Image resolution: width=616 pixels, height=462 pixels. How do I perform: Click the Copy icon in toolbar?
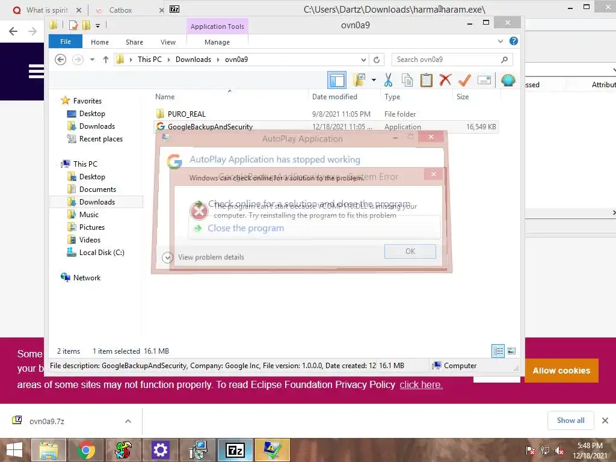pyautogui.click(x=407, y=80)
